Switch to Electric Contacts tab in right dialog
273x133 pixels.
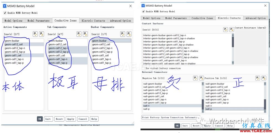click(229, 18)
